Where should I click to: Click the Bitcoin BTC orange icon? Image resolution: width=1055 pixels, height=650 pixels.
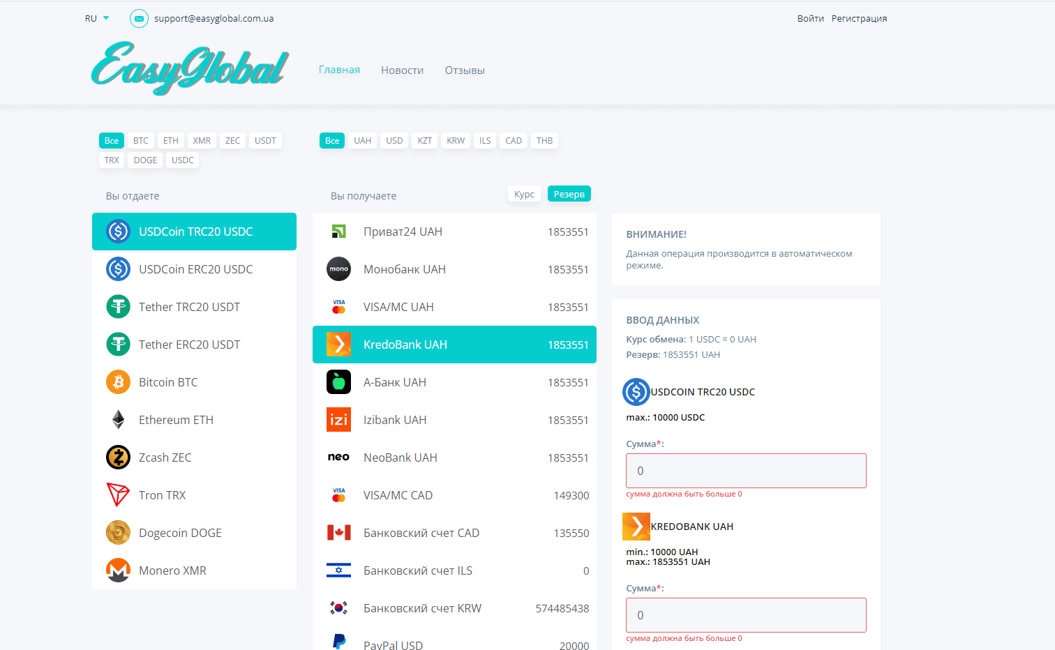tap(118, 381)
